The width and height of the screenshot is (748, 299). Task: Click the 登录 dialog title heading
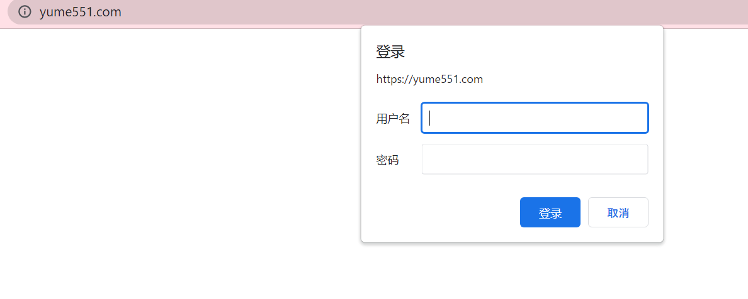tap(391, 52)
